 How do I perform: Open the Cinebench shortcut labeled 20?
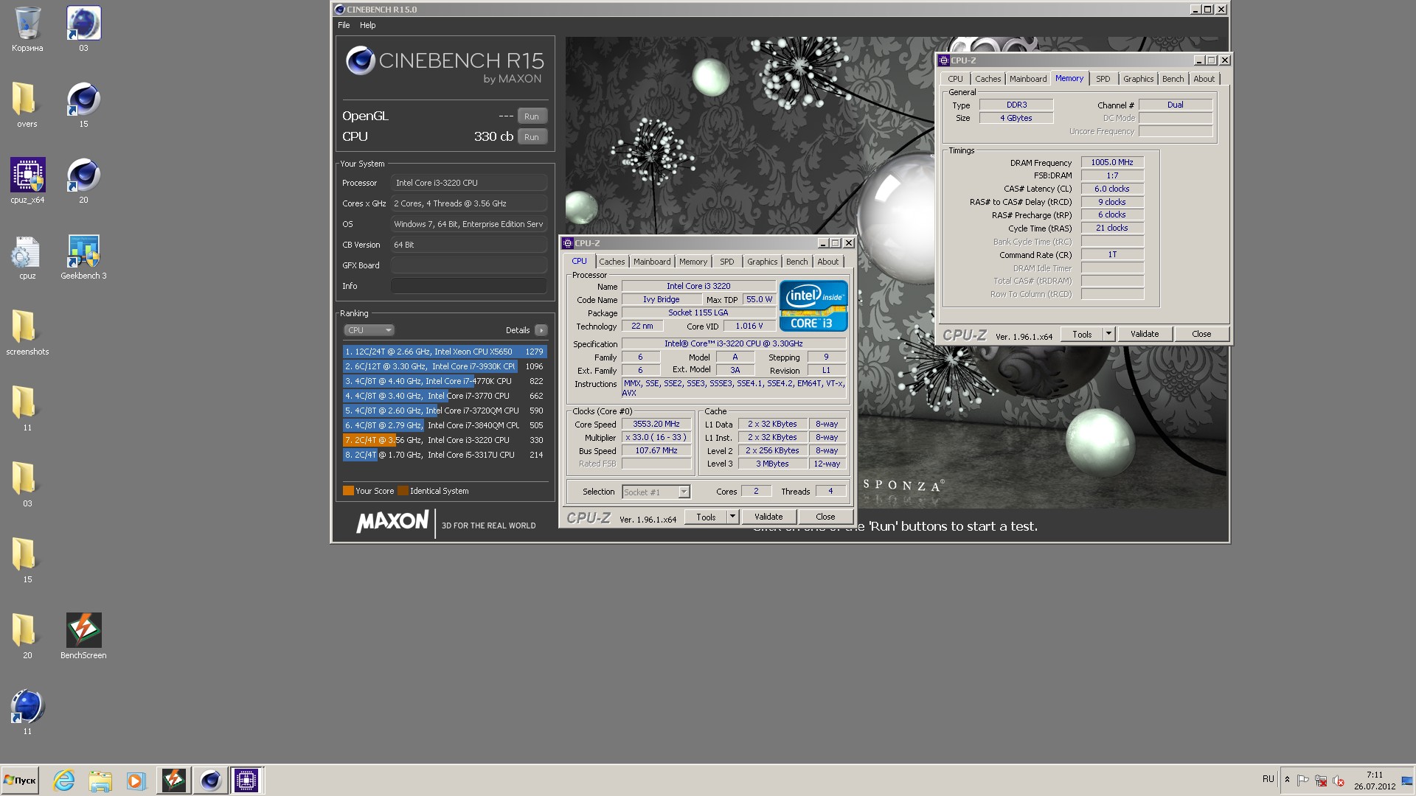[x=83, y=181]
